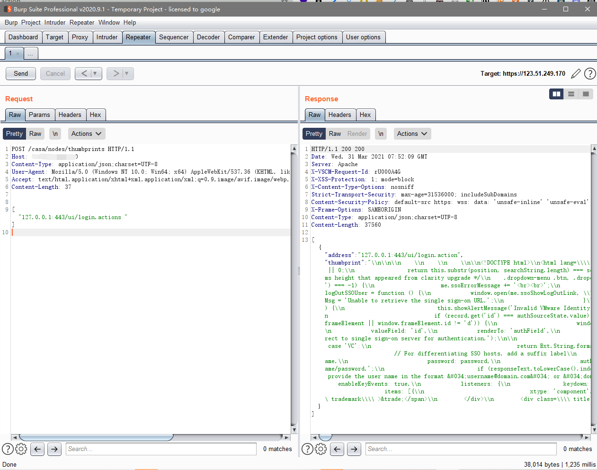
Task: Switch to Comparer tab
Action: 241,37
